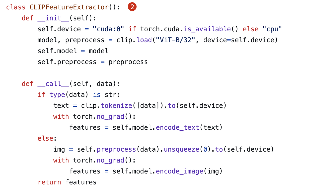Screen dimensions: 323x189
Task: Click the type builtin in the if statement
Action: (57, 94)
